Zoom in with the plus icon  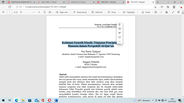pos(39,12)
